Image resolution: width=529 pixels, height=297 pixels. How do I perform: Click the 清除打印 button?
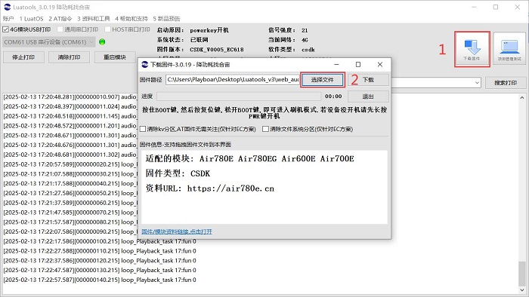(70, 57)
